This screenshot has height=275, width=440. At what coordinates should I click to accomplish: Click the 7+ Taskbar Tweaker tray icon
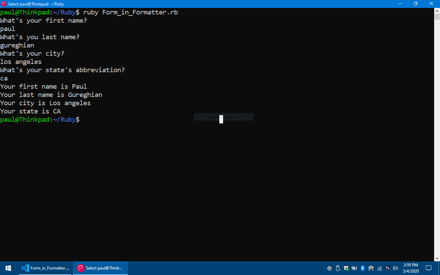[x=371, y=268]
